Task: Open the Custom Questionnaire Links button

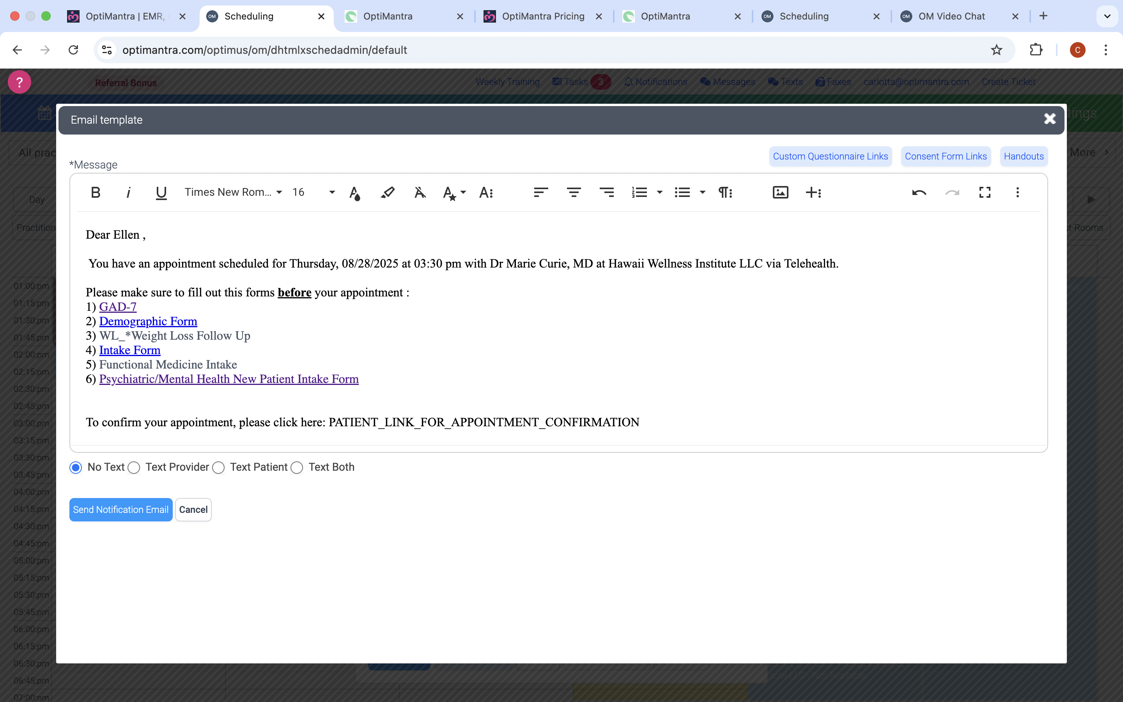Action: [x=830, y=156]
